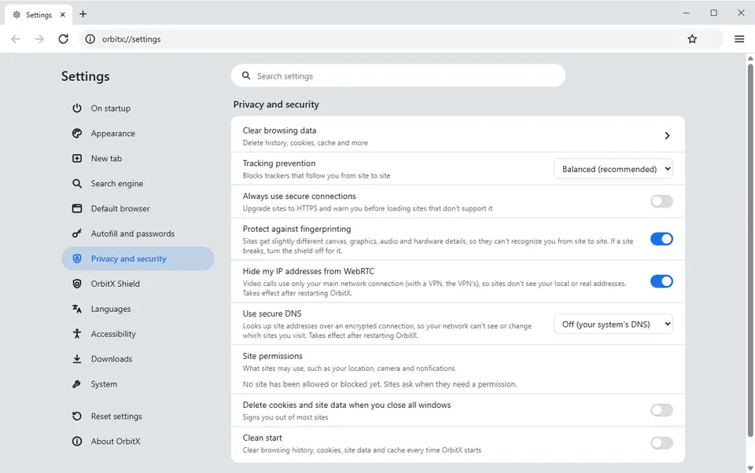Click 'Signs you out of most sites' text

(x=285, y=417)
